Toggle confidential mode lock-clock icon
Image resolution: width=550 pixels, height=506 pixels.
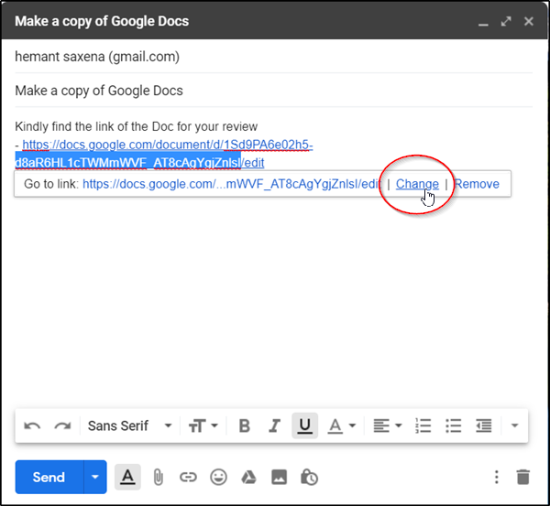pyautogui.click(x=309, y=477)
